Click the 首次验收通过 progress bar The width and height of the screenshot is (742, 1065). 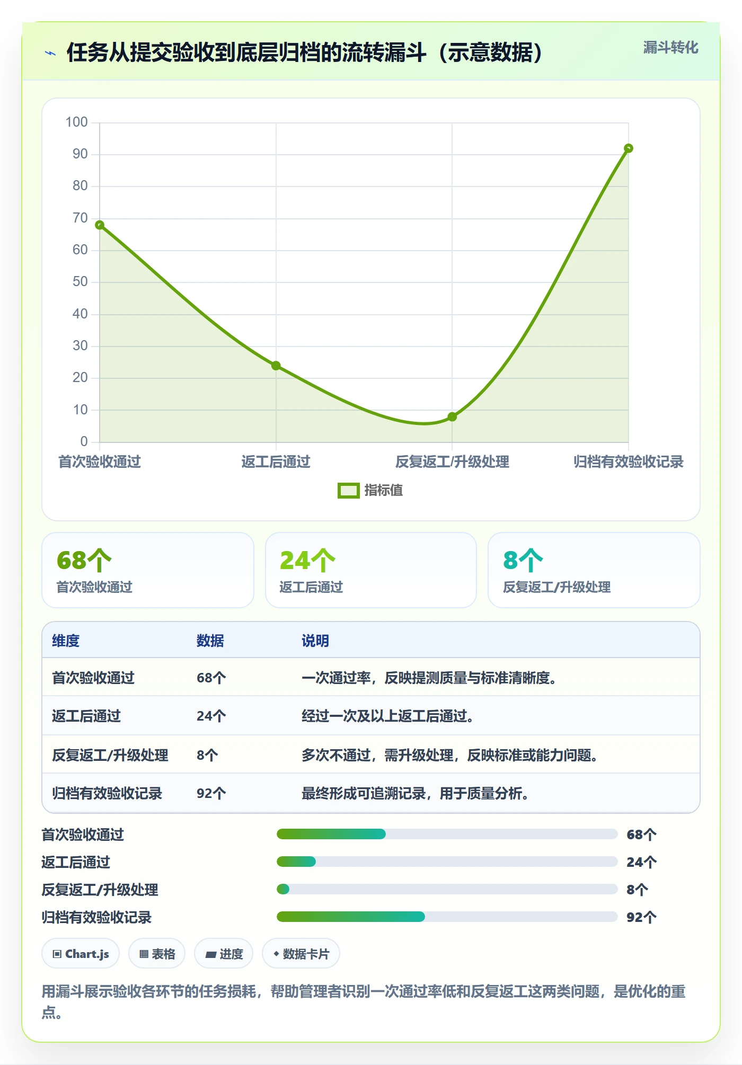447,834
